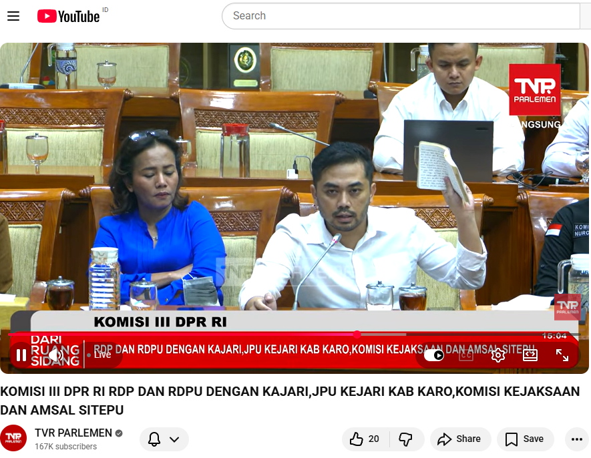Enter full screen mode
This screenshot has height=458, width=591.
(x=562, y=355)
